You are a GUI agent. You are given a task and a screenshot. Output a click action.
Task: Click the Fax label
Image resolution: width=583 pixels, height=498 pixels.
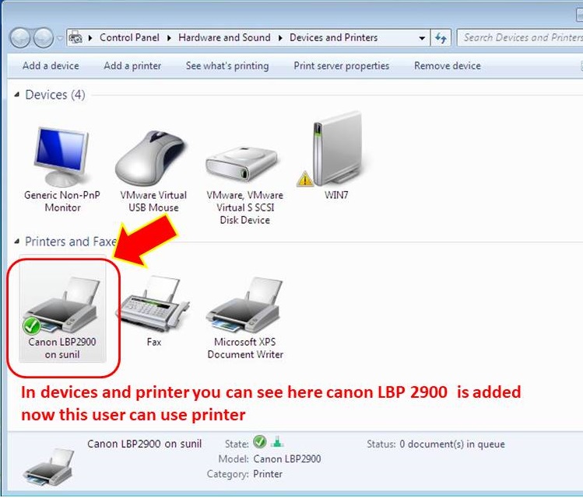tap(154, 342)
